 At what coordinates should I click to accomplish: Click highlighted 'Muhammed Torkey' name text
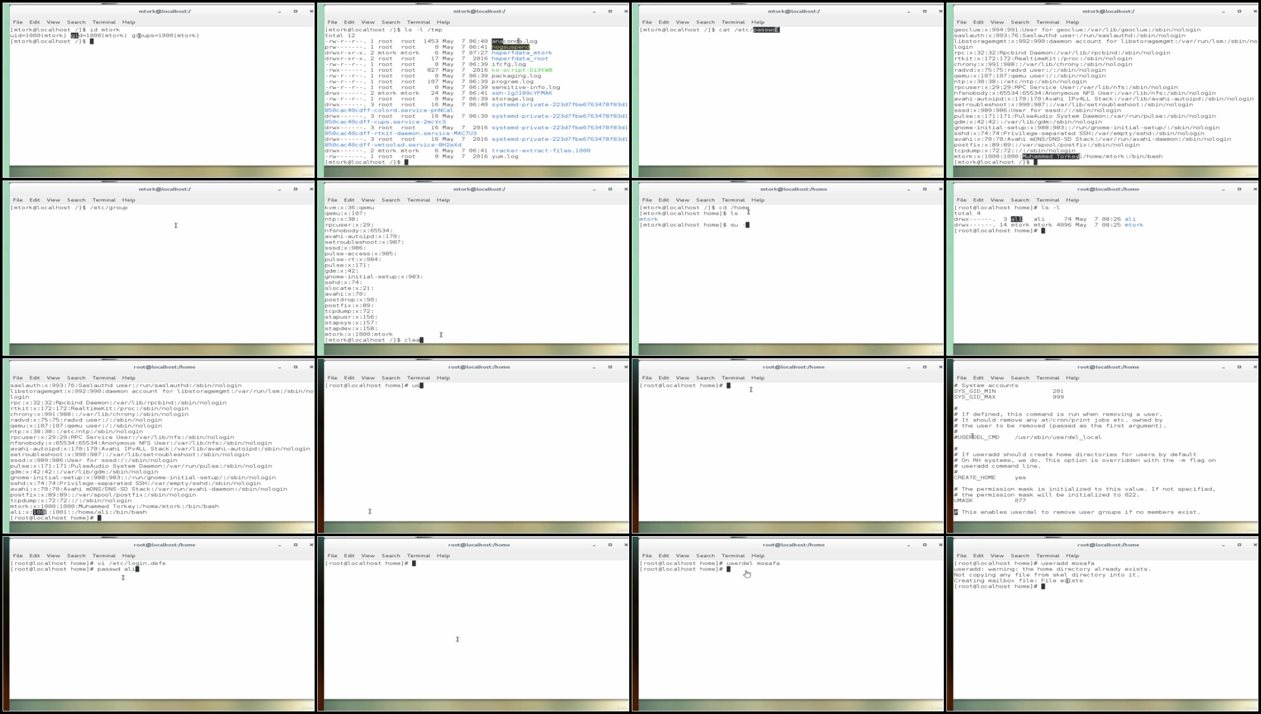click(1051, 156)
